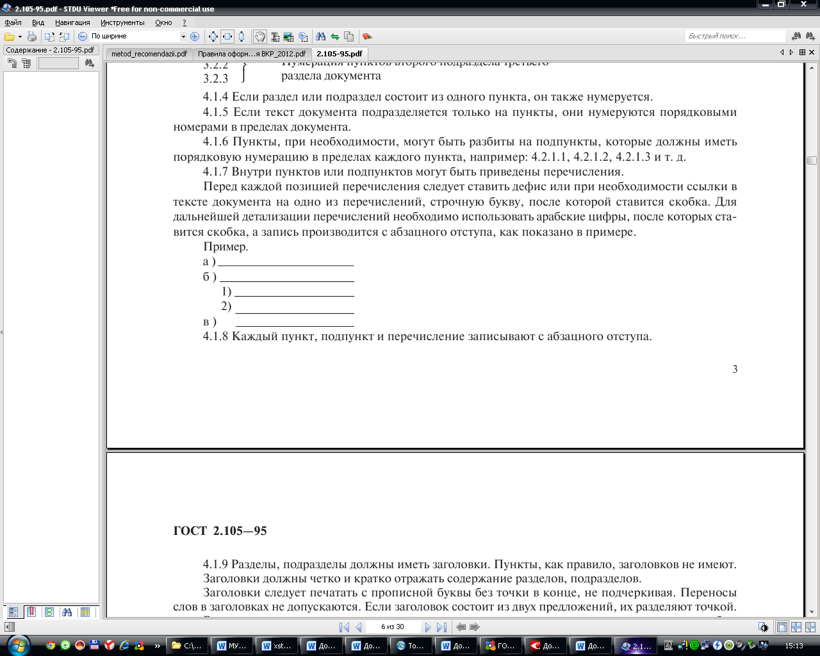820x656 pixels.
Task: Click the zoom out minus icon
Action: pyautogui.click(x=82, y=37)
